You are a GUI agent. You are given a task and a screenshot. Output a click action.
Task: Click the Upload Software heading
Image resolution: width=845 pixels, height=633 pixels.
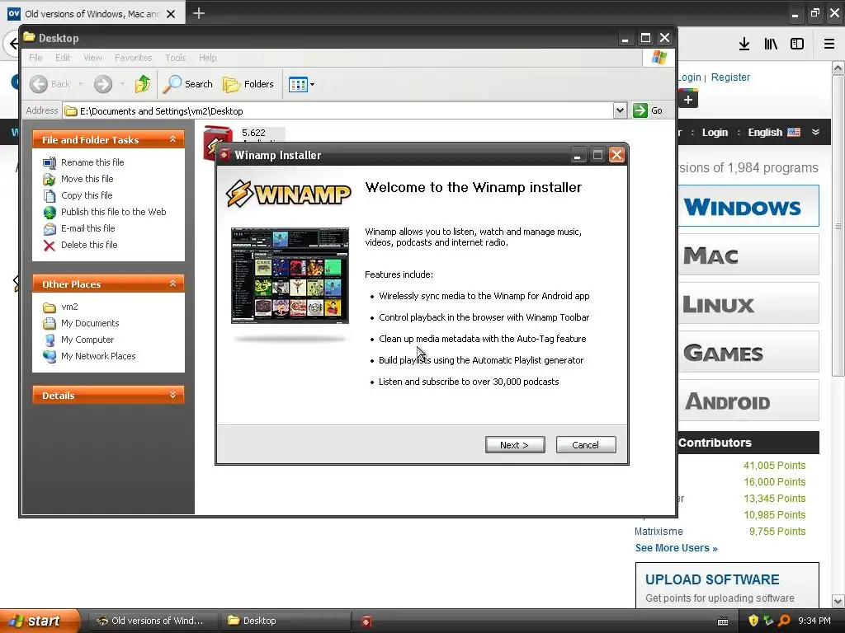[712, 579]
